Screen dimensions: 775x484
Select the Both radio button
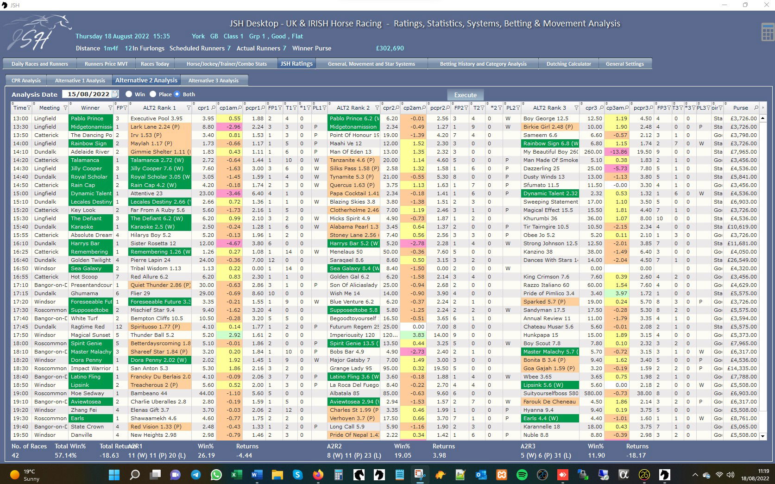[x=177, y=94]
